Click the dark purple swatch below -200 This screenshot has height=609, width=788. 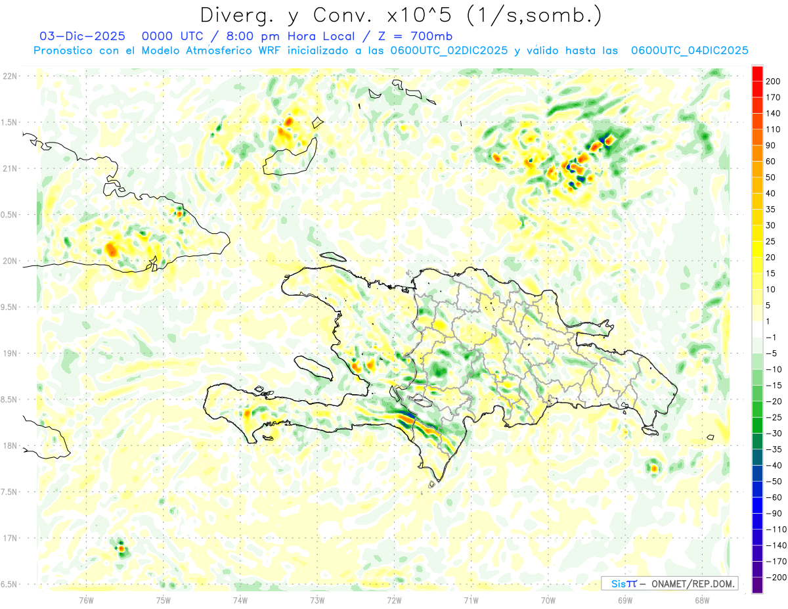click(757, 585)
